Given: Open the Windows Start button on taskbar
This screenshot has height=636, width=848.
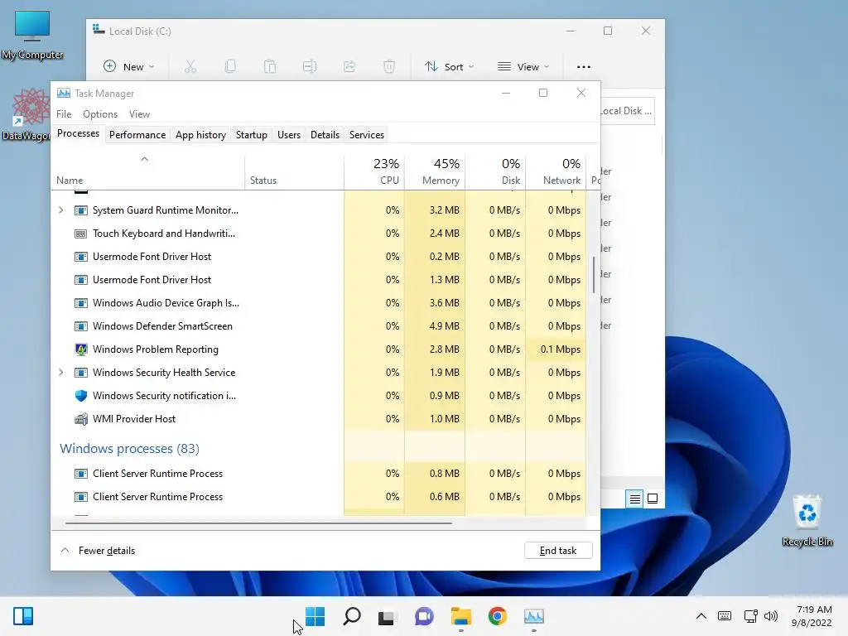Looking at the screenshot, I should [315, 616].
